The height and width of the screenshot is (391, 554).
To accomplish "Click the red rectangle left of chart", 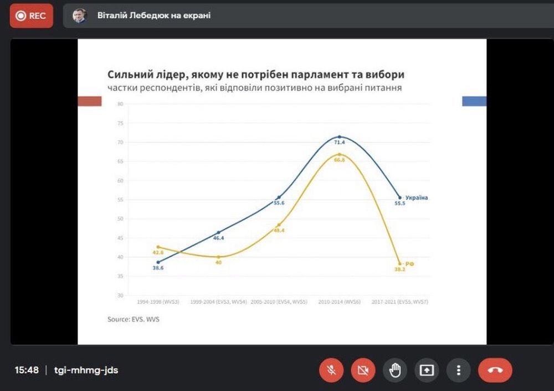I will coord(90,101).
